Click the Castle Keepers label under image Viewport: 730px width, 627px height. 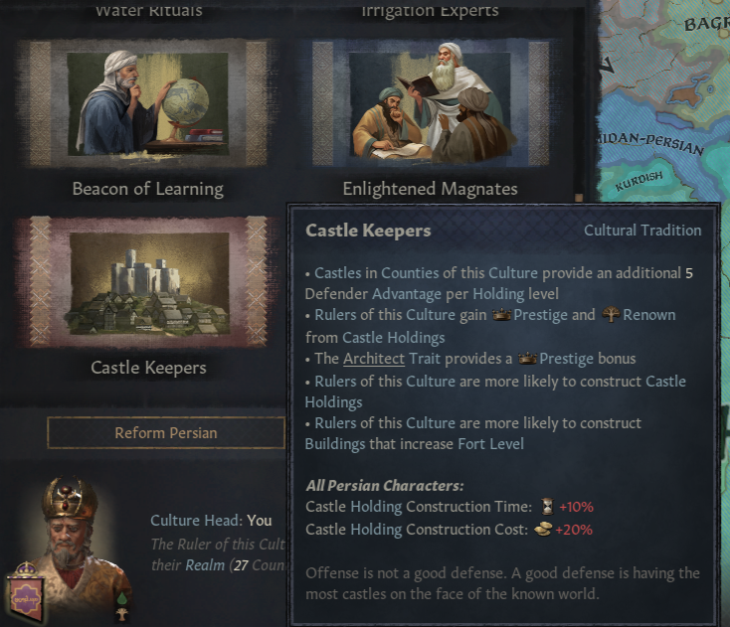coord(148,368)
